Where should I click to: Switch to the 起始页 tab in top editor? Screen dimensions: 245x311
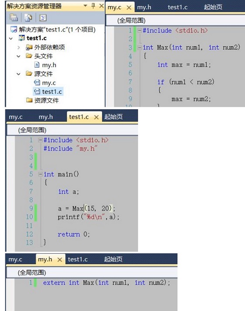(x=213, y=7)
